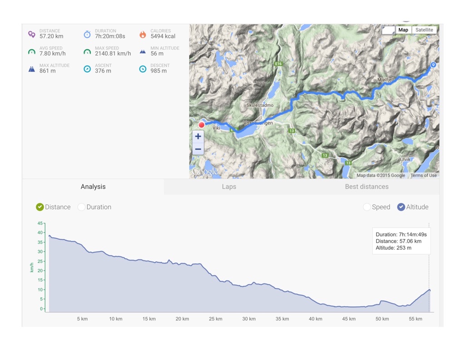This screenshot has width=465, height=348.
Task: Open the Terms of Use link
Action: click(423, 175)
